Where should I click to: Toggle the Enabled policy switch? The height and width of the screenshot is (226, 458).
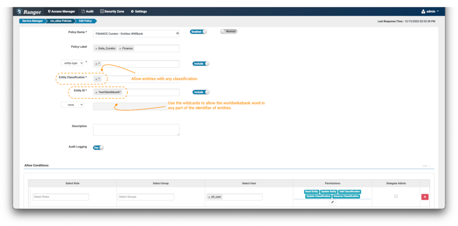(199, 32)
